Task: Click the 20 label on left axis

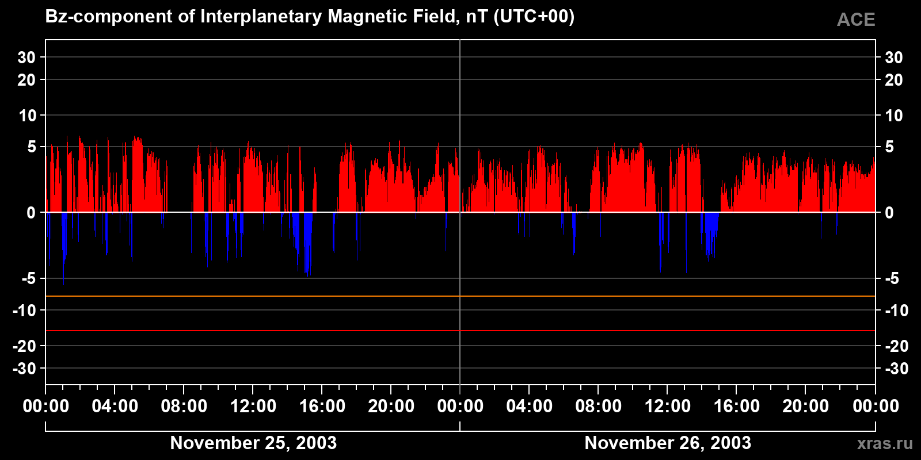Action: pyautogui.click(x=26, y=80)
